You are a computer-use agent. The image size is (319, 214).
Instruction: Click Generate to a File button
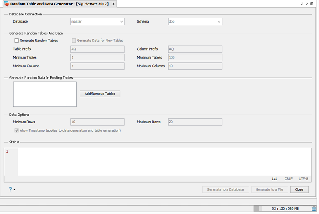pyautogui.click(x=270, y=189)
